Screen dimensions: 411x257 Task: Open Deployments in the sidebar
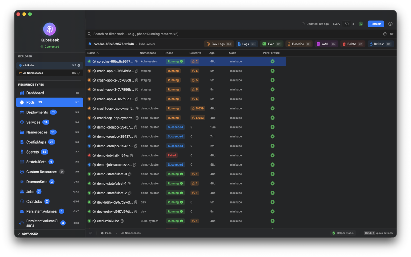(37, 112)
